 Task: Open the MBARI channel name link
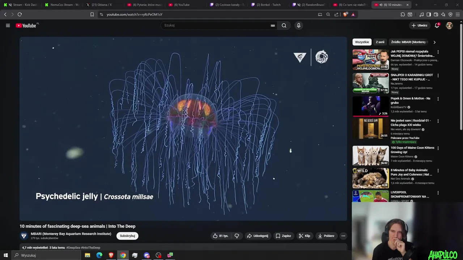click(71, 234)
